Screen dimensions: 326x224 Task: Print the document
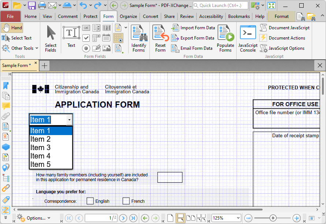(x=42, y=5)
